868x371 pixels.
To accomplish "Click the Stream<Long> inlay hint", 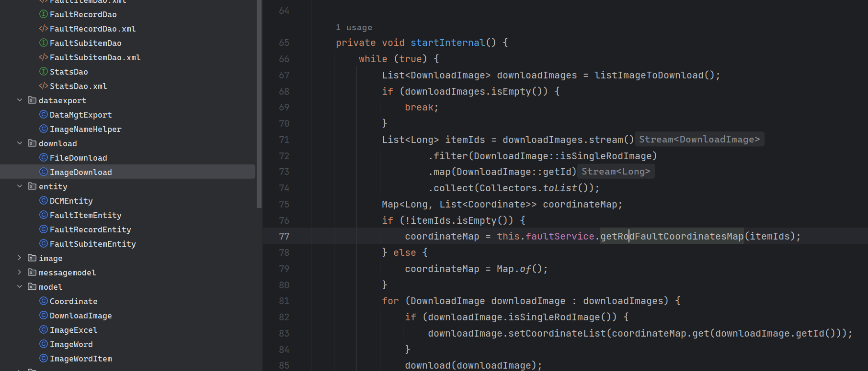I will (616, 171).
